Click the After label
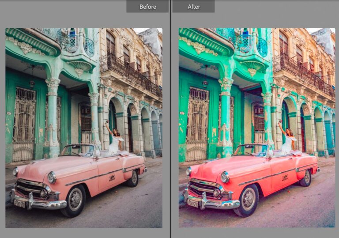Screen dimensions: 339x238 [193, 7]
